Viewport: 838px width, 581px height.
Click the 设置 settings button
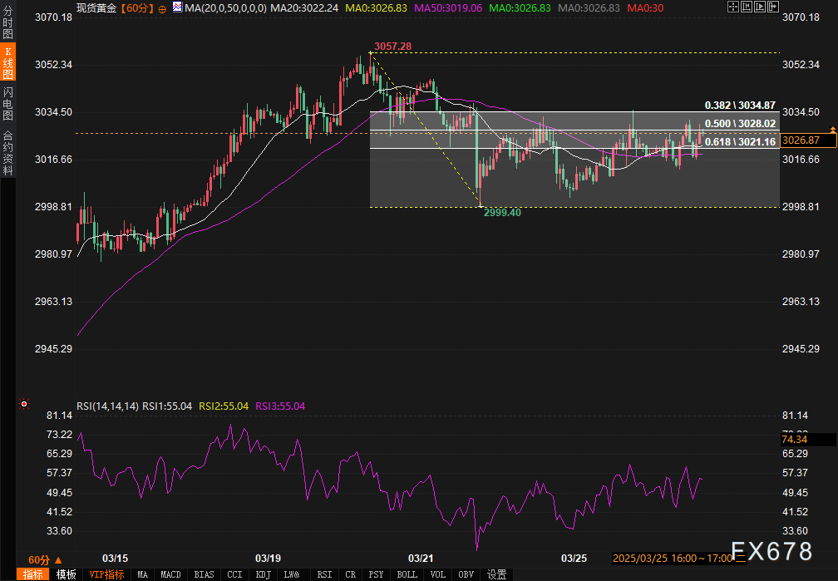point(497,574)
